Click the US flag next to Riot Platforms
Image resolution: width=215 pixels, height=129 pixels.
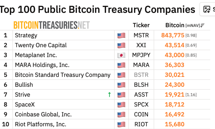tap(121, 124)
